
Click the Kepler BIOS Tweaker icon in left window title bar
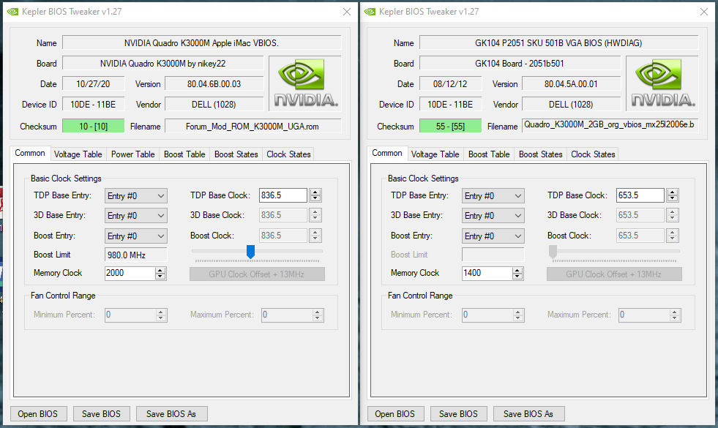coord(12,12)
